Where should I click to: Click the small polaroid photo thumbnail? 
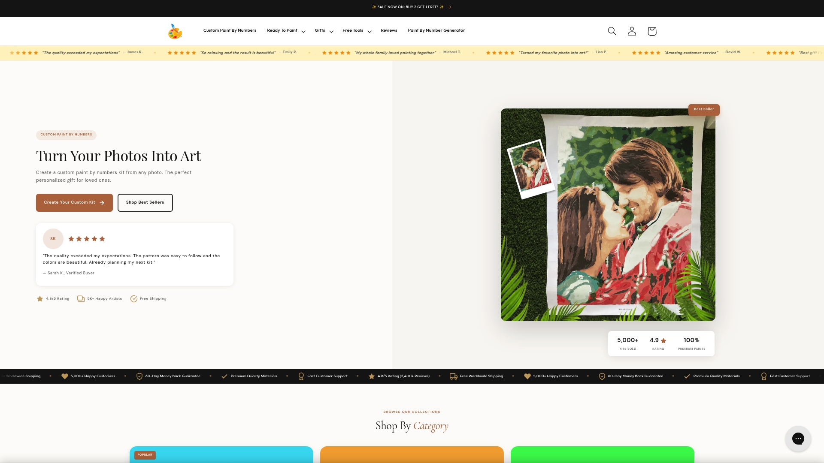click(531, 168)
